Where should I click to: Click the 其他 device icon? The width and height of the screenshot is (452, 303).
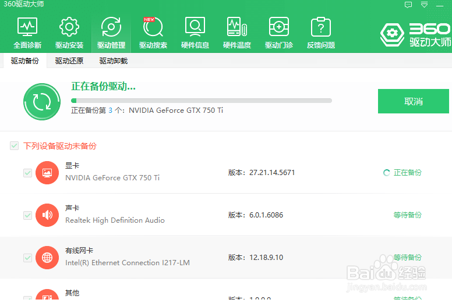pyautogui.click(x=47, y=295)
